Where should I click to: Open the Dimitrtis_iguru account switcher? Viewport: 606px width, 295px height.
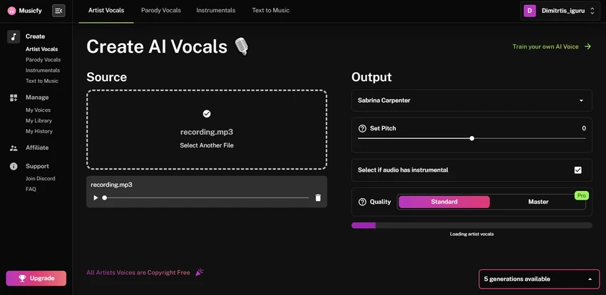point(560,11)
